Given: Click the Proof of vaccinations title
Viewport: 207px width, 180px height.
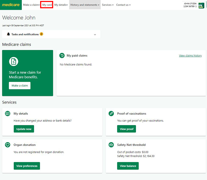Looking at the screenshot, I should (132, 114).
